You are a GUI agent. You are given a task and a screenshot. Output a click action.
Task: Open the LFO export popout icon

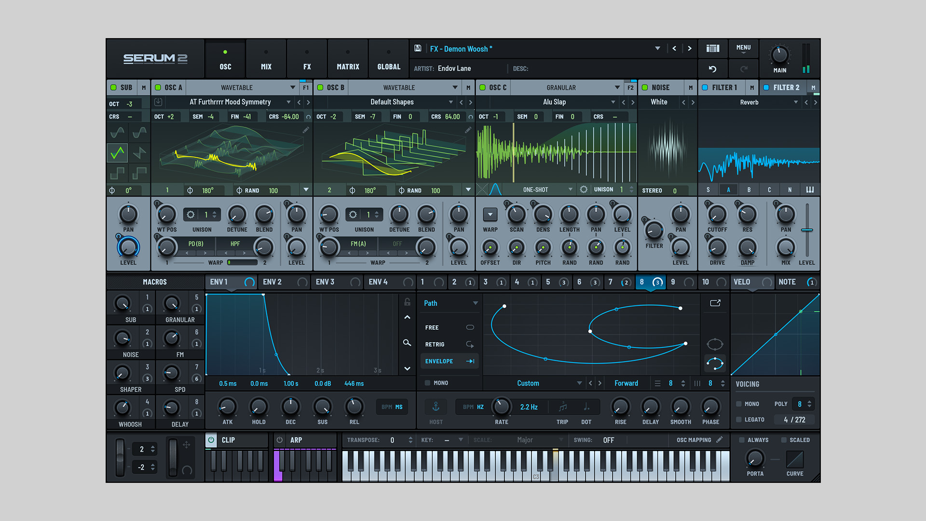click(x=715, y=303)
